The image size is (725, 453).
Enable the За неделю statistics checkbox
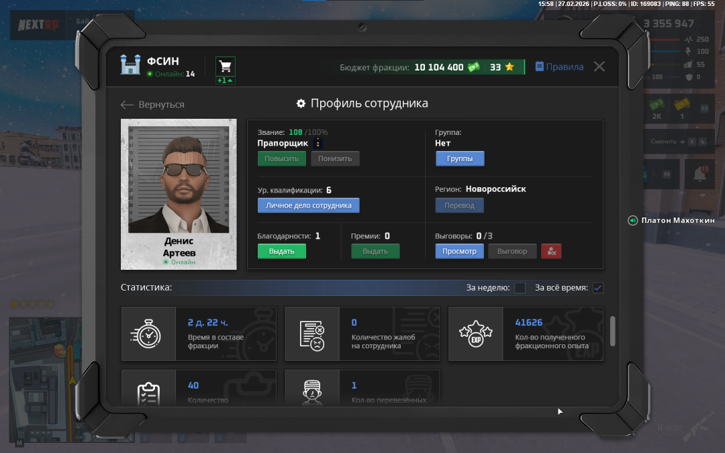click(x=520, y=288)
